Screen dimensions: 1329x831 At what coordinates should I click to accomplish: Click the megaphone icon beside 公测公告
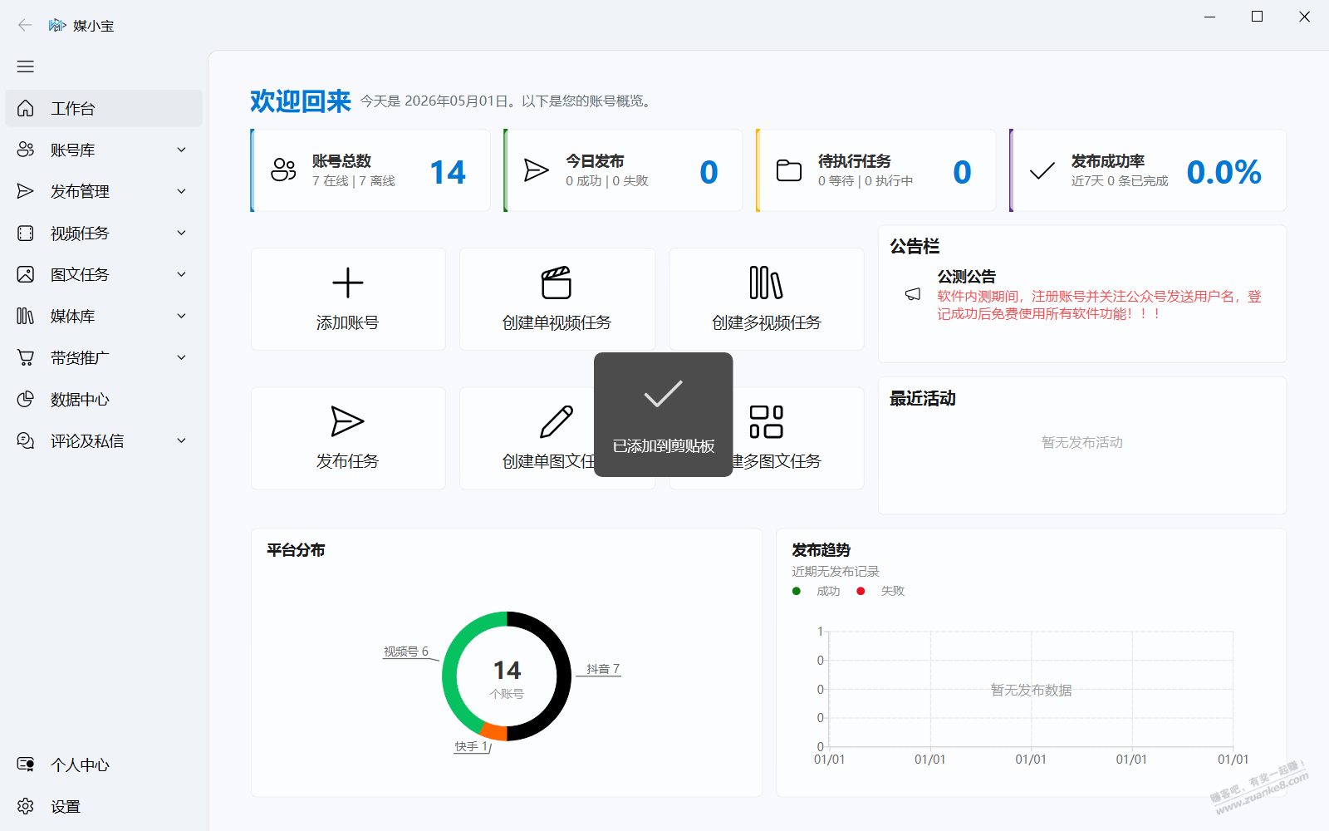913,294
